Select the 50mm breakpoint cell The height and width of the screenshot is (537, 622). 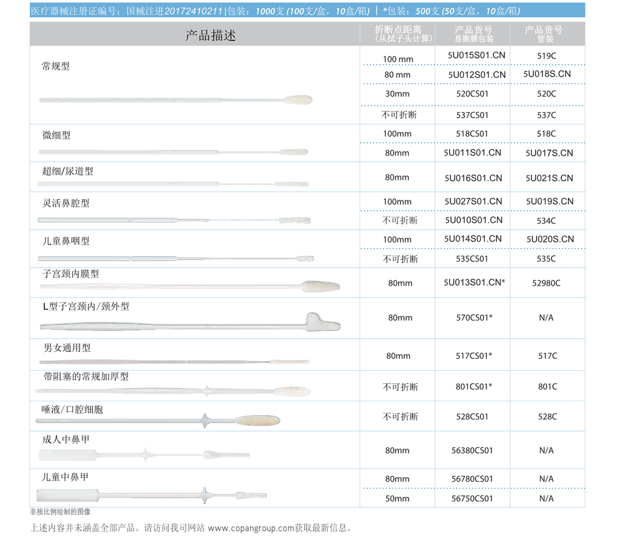[397, 498]
